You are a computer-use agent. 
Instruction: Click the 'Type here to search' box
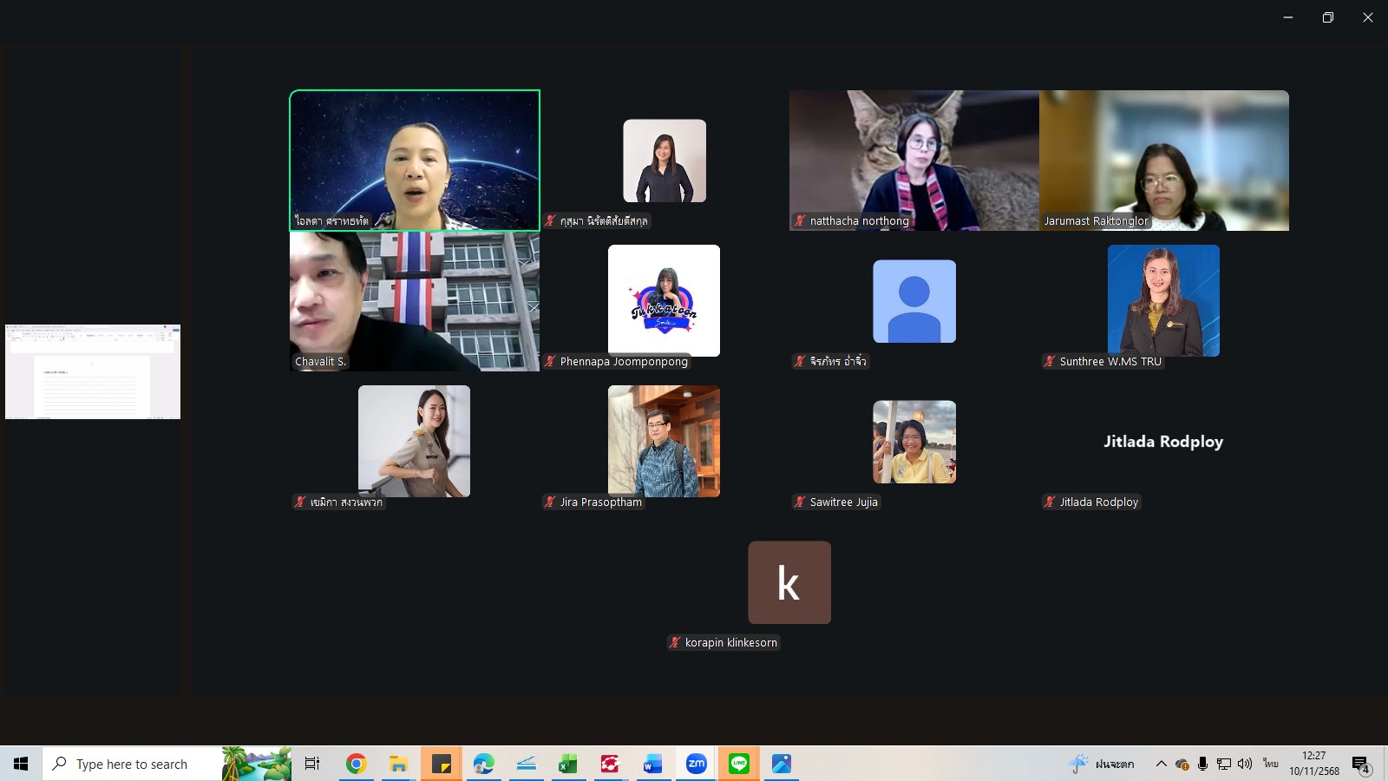pyautogui.click(x=132, y=764)
